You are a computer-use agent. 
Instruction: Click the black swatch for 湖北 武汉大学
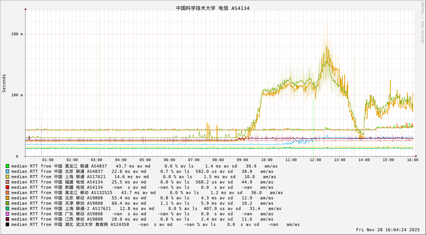(x=7, y=224)
